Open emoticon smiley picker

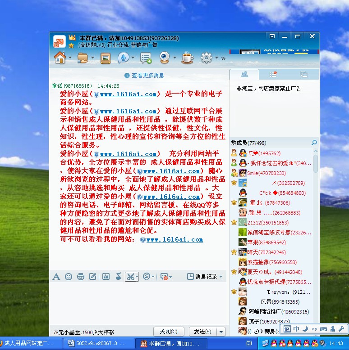tap(69, 277)
